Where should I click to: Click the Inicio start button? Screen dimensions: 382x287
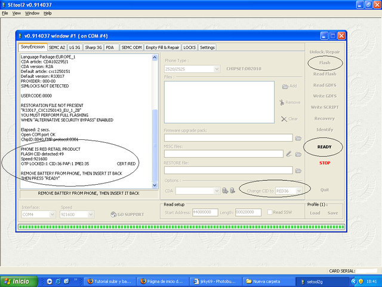(x=19, y=282)
